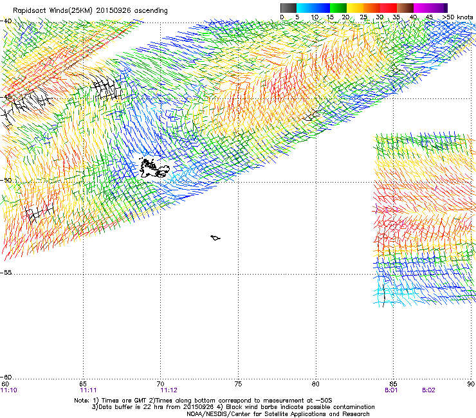The width and height of the screenshot is (476, 418).
Task: Click the '-50' latitude label
Action: coord(6,180)
